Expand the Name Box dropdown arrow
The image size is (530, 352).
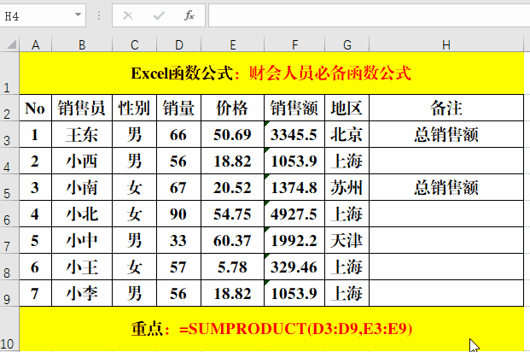pos(78,15)
